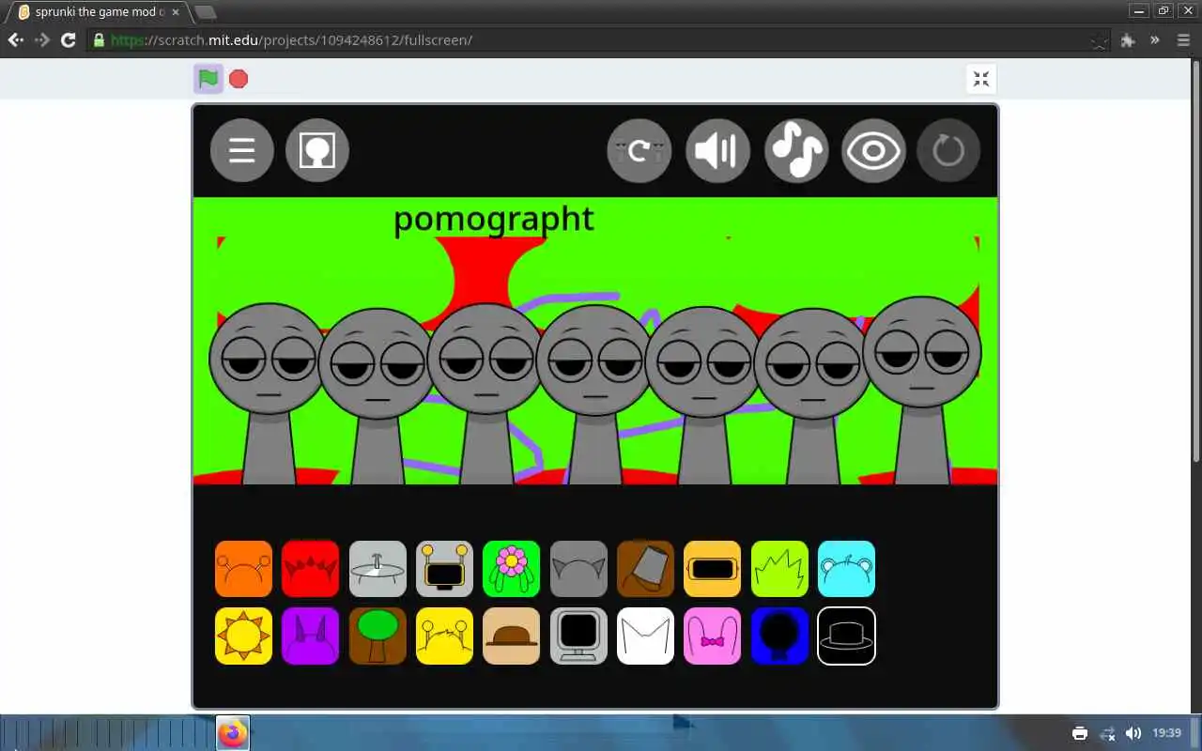
Task: Close the sprunki browser tab
Action: [175, 12]
